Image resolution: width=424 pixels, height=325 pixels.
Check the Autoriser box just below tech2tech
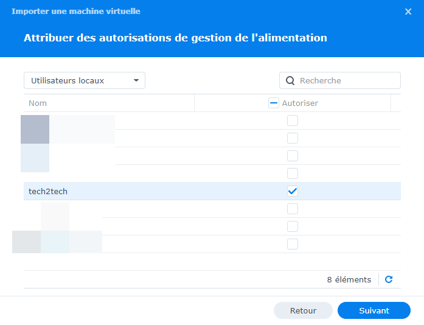pyautogui.click(x=293, y=209)
